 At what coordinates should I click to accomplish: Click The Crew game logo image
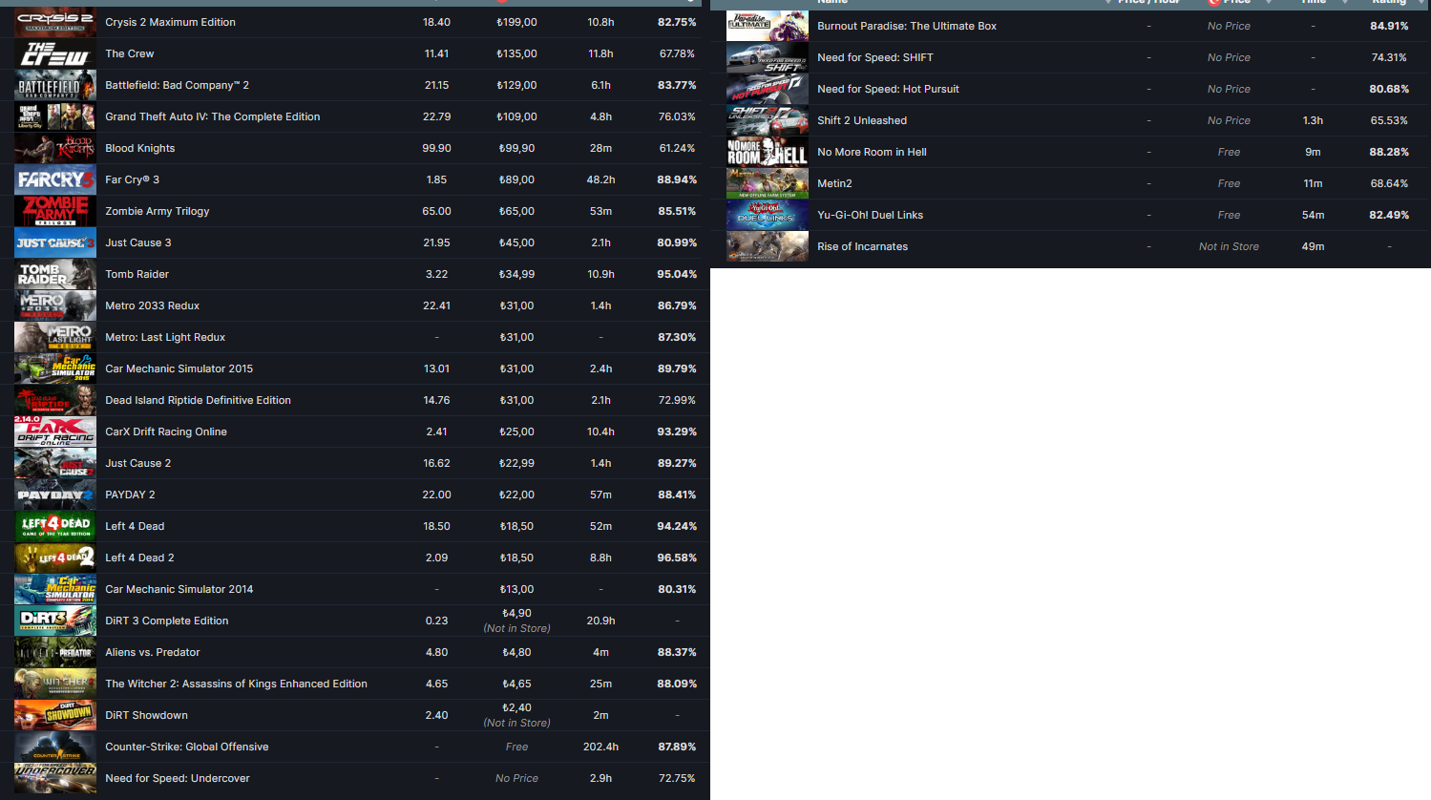[55, 53]
